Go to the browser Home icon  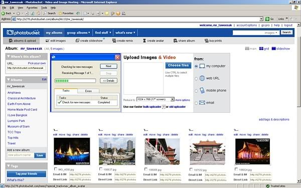coord(39,14)
